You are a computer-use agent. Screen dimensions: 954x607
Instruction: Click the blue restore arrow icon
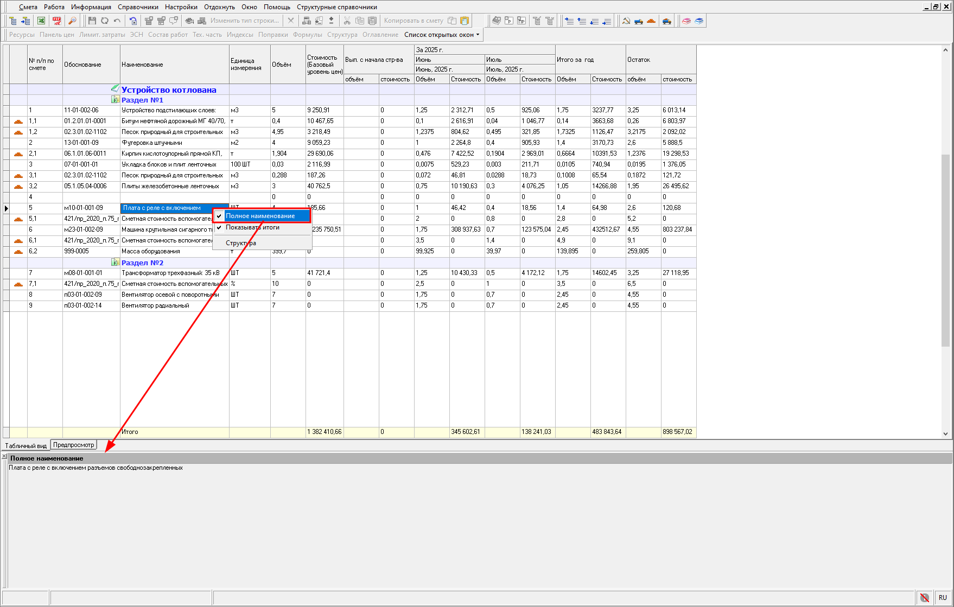click(x=133, y=21)
